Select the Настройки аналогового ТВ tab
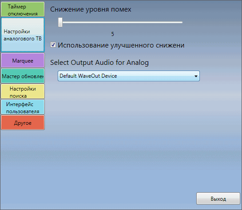This screenshot has width=242, height=210. [x=23, y=35]
